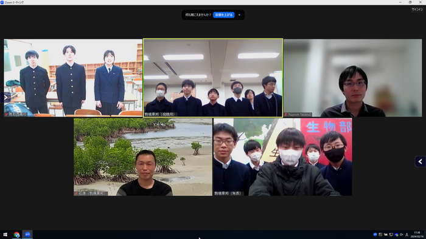Select the tile of man with blurred background
The height and width of the screenshot is (239, 426).
point(353,78)
